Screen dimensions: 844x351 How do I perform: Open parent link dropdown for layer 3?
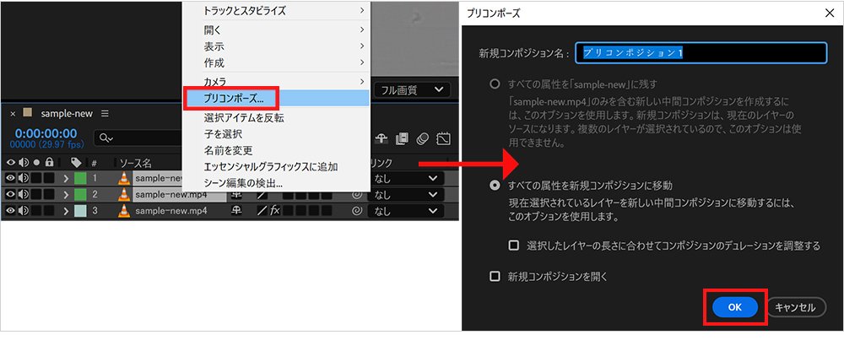(406, 211)
